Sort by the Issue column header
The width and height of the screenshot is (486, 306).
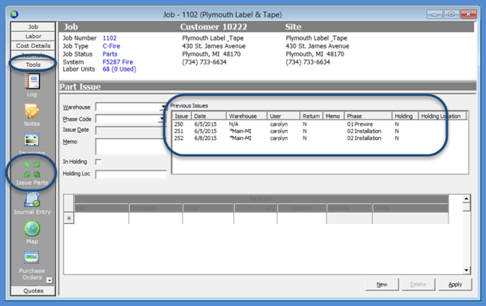[x=182, y=116]
